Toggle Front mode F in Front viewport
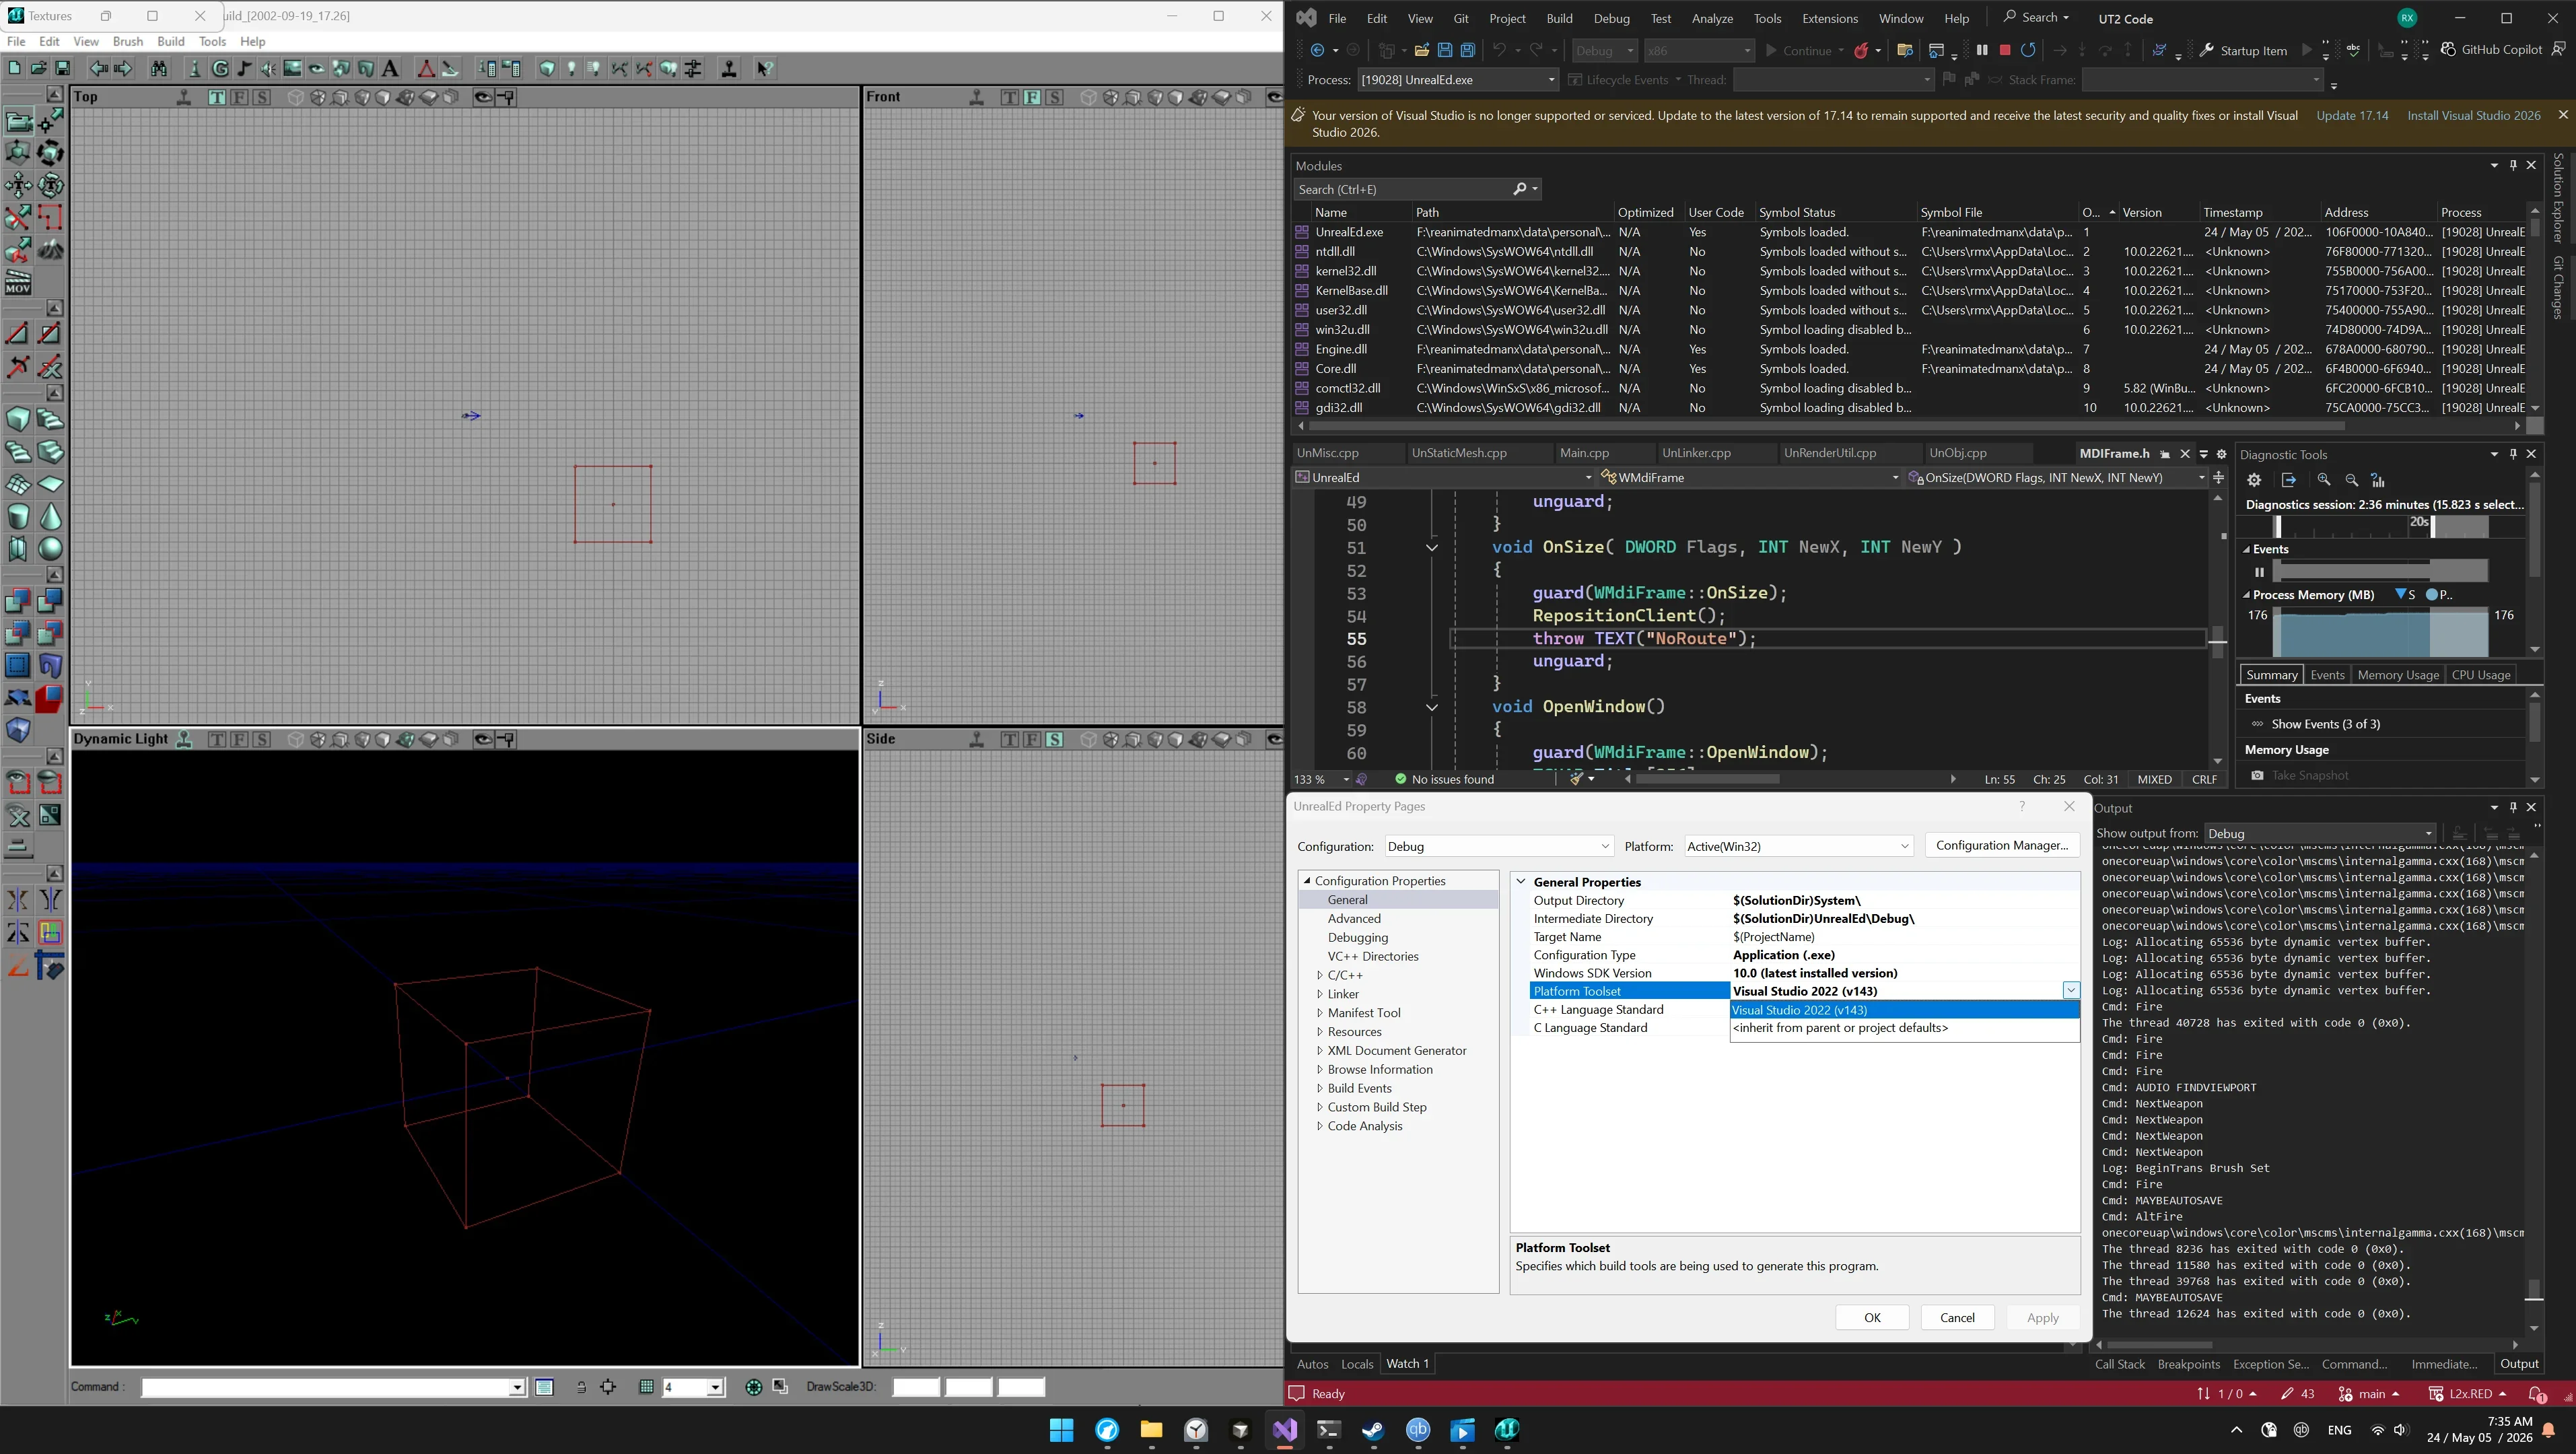 pyautogui.click(x=1032, y=97)
